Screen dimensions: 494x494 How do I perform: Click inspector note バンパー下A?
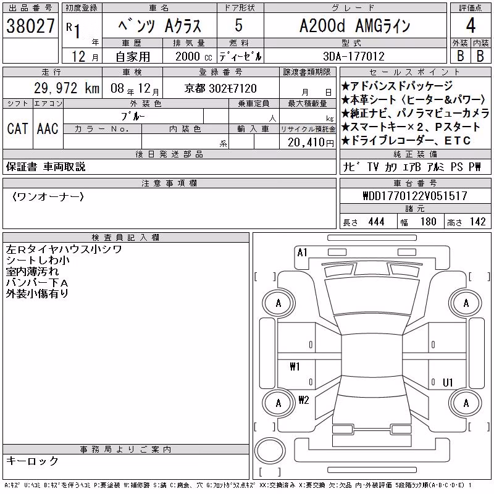click(x=37, y=282)
